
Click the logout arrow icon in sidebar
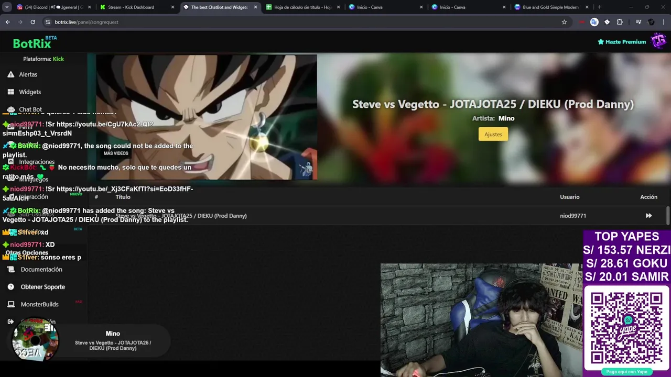(x=10, y=321)
